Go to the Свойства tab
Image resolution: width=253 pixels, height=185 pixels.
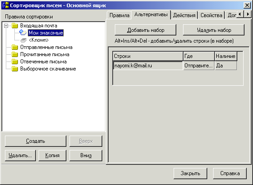pyautogui.click(x=211, y=15)
